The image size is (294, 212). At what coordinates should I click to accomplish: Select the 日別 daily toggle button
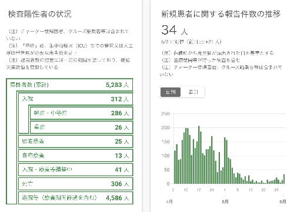click(171, 92)
